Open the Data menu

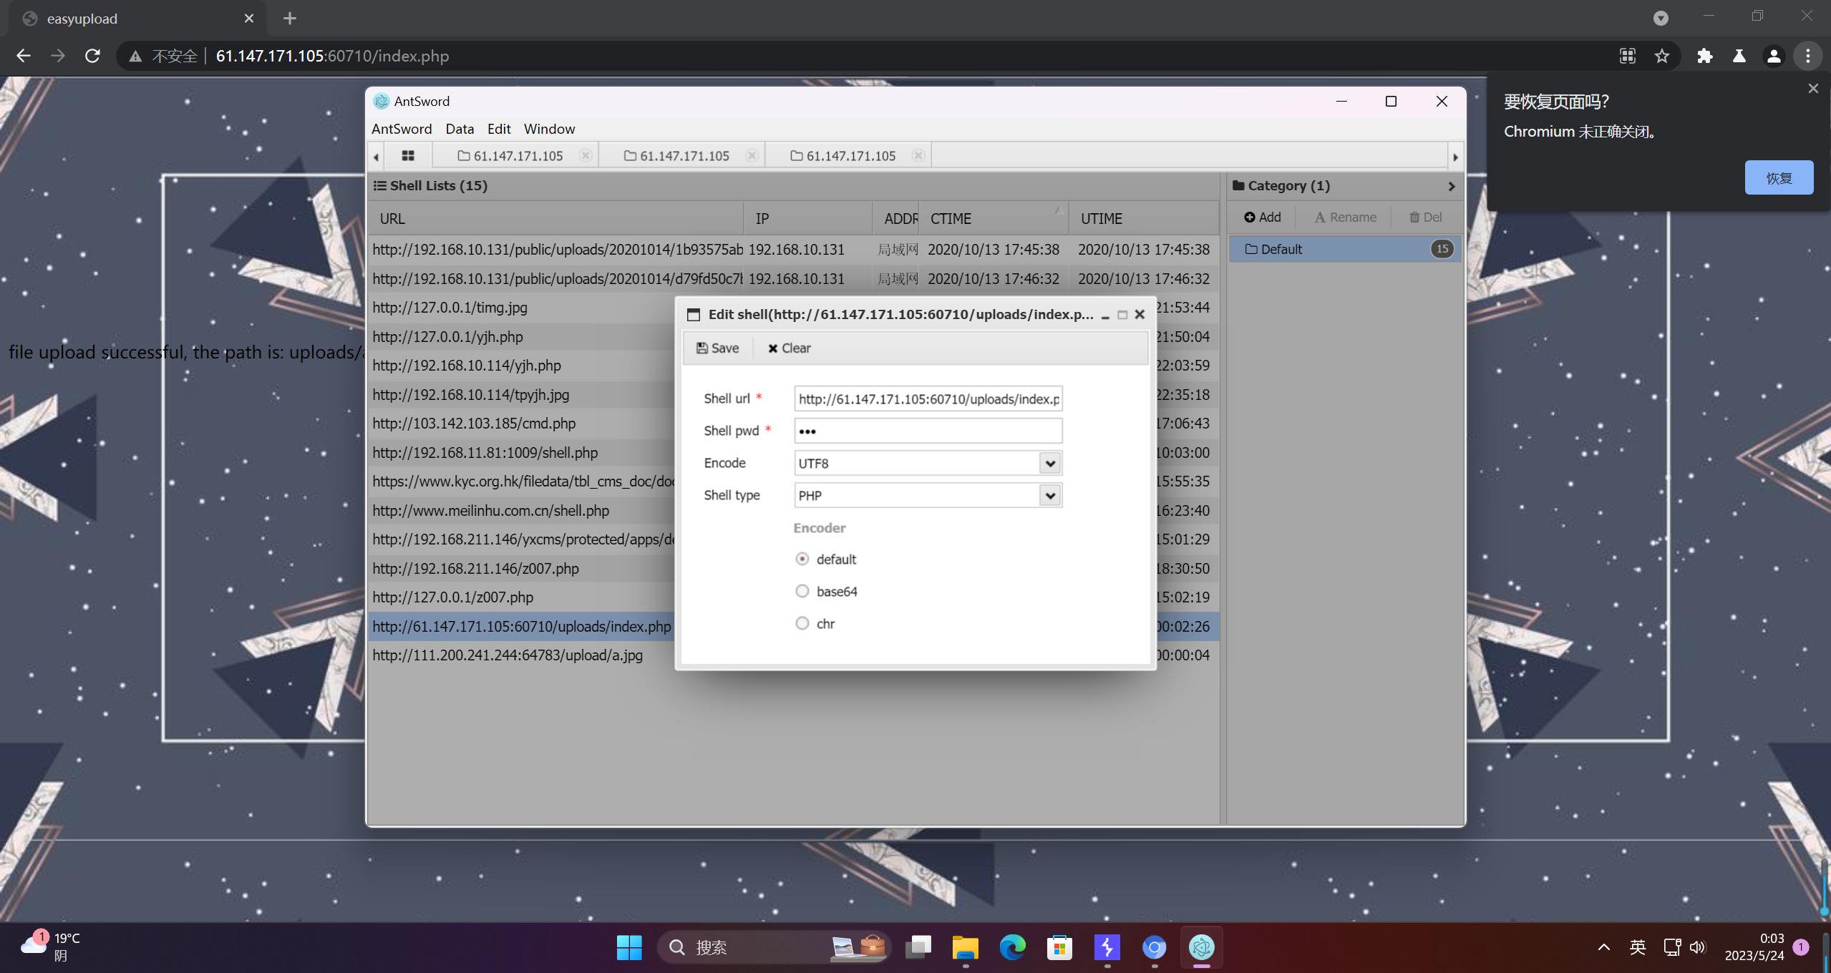(x=460, y=129)
